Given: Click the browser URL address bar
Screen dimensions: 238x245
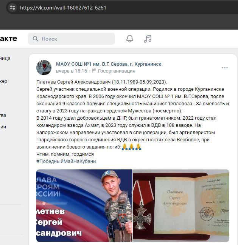Looking at the screenshot, I should (x=121, y=8).
